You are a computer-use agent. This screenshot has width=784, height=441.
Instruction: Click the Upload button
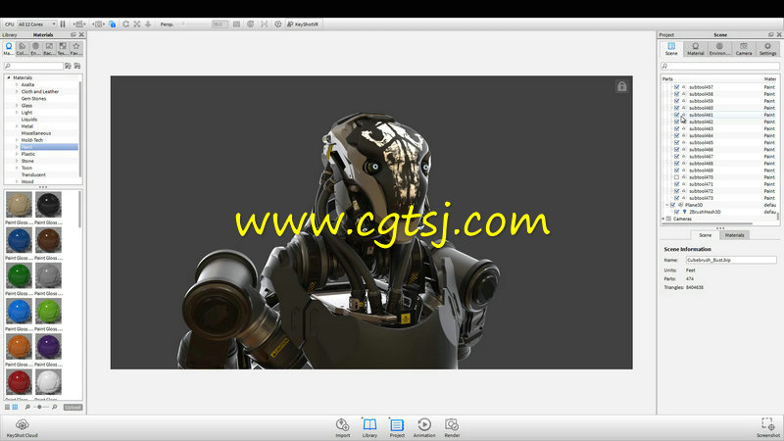73,407
